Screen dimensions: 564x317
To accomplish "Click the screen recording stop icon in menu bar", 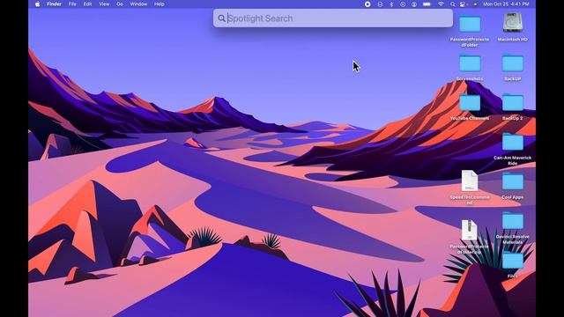I will pyautogui.click(x=367, y=4).
